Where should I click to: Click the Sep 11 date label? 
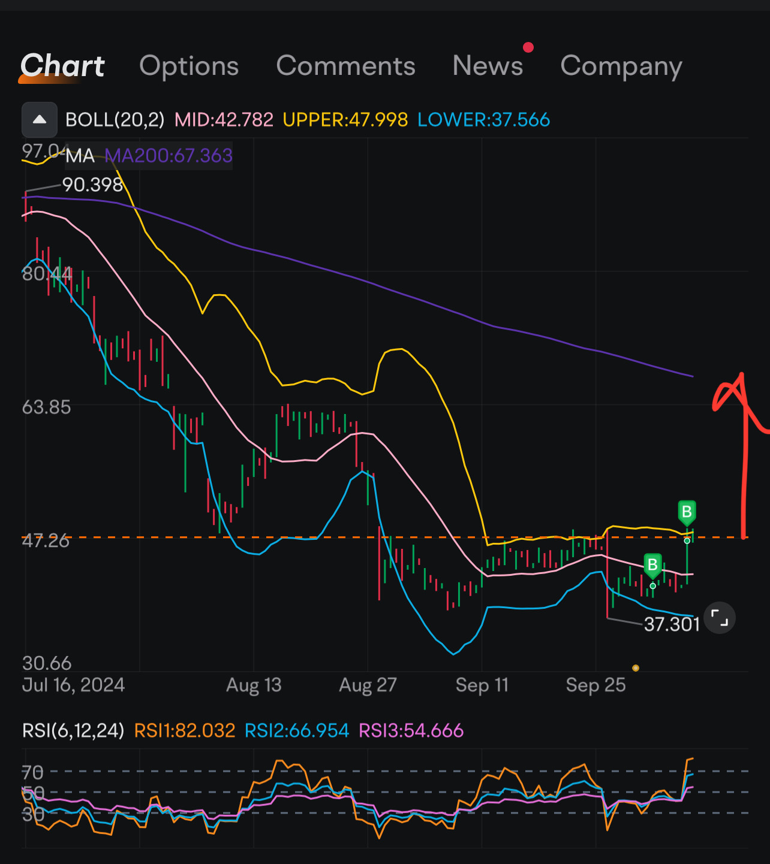click(x=482, y=685)
